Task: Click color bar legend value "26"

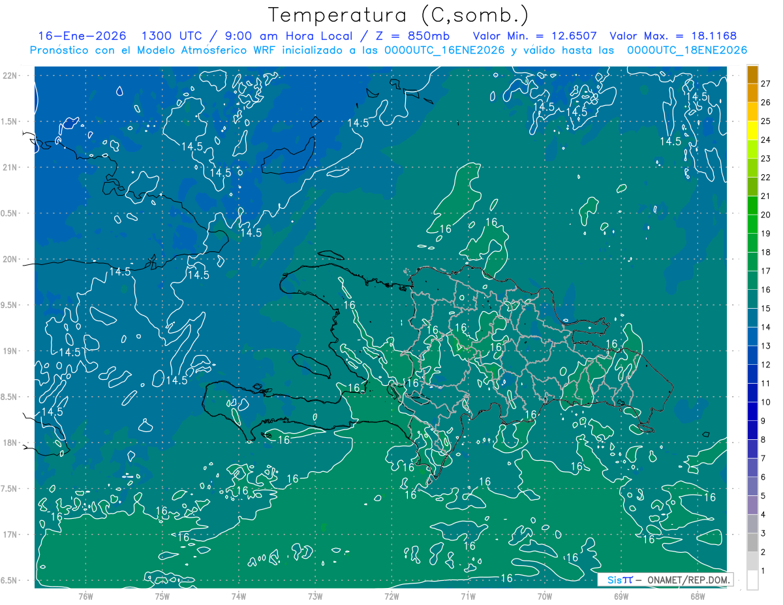Action: [766, 102]
